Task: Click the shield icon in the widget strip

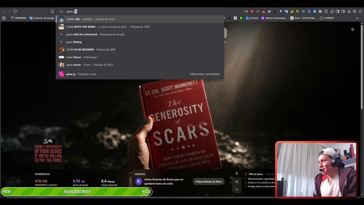Action: tap(237, 173)
